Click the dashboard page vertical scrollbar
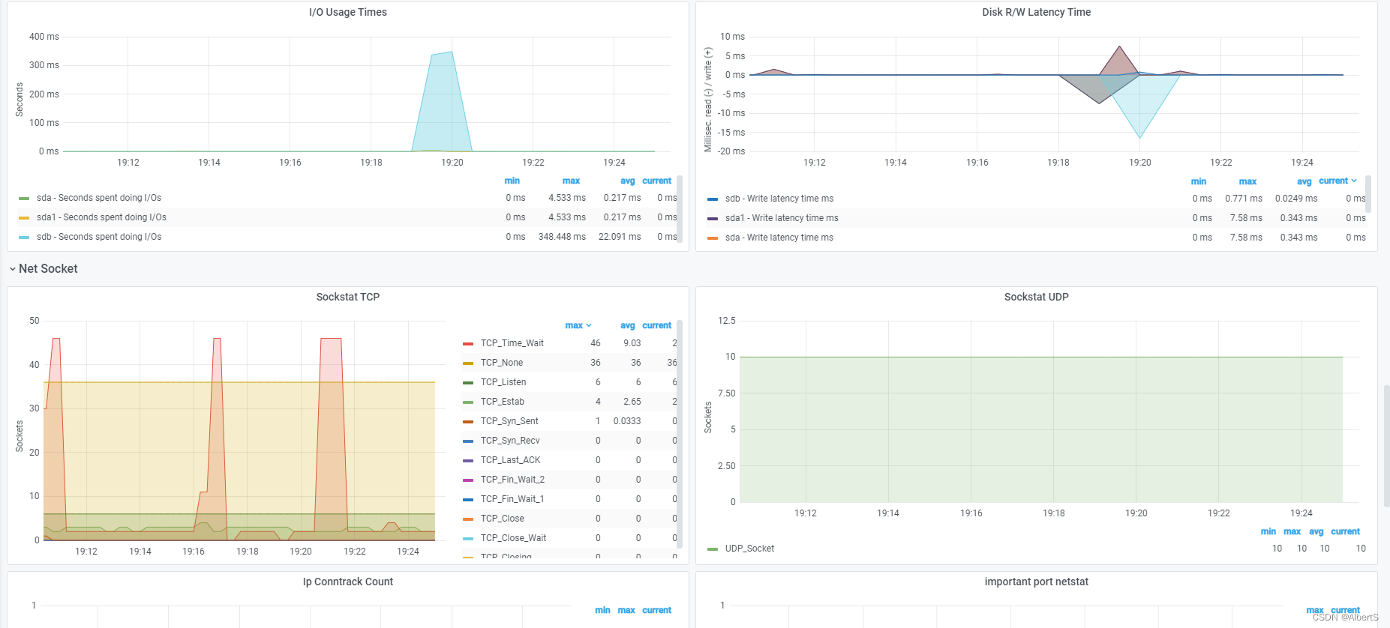1390x628 pixels. 1386,446
